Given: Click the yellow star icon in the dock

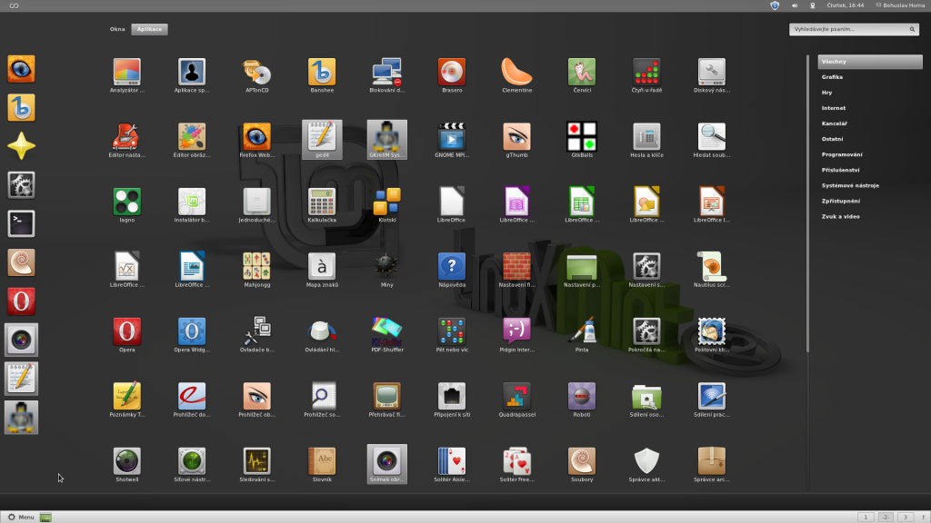Looking at the screenshot, I should pyautogui.click(x=22, y=146).
